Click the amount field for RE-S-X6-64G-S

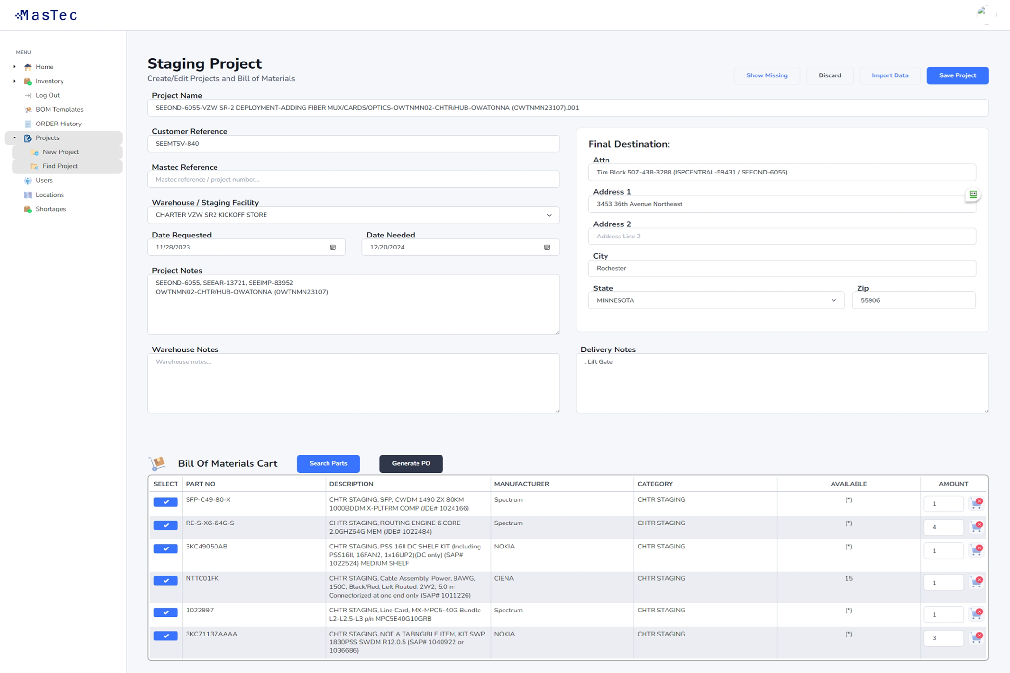[x=943, y=527]
